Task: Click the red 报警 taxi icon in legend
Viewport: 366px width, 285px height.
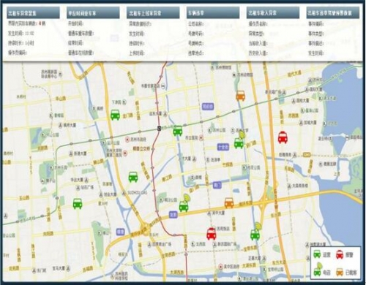Action: point(340,254)
